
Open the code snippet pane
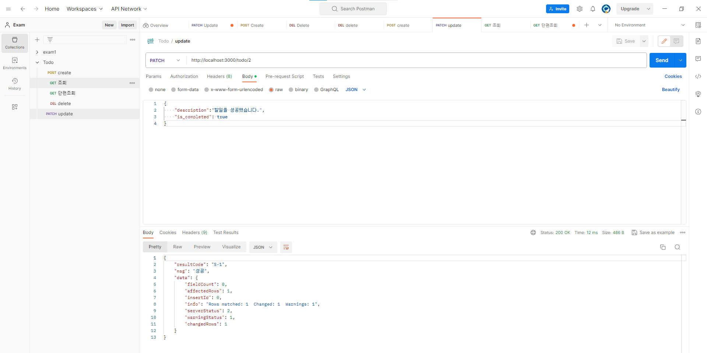(698, 76)
